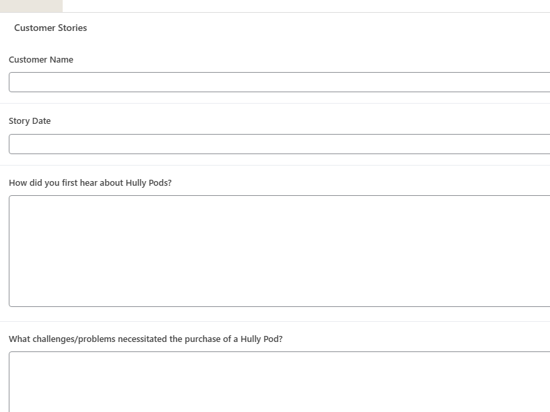The height and width of the screenshot is (412, 550).
Task: Select the blank grey tab above Customer Stories
Action: pos(31,6)
